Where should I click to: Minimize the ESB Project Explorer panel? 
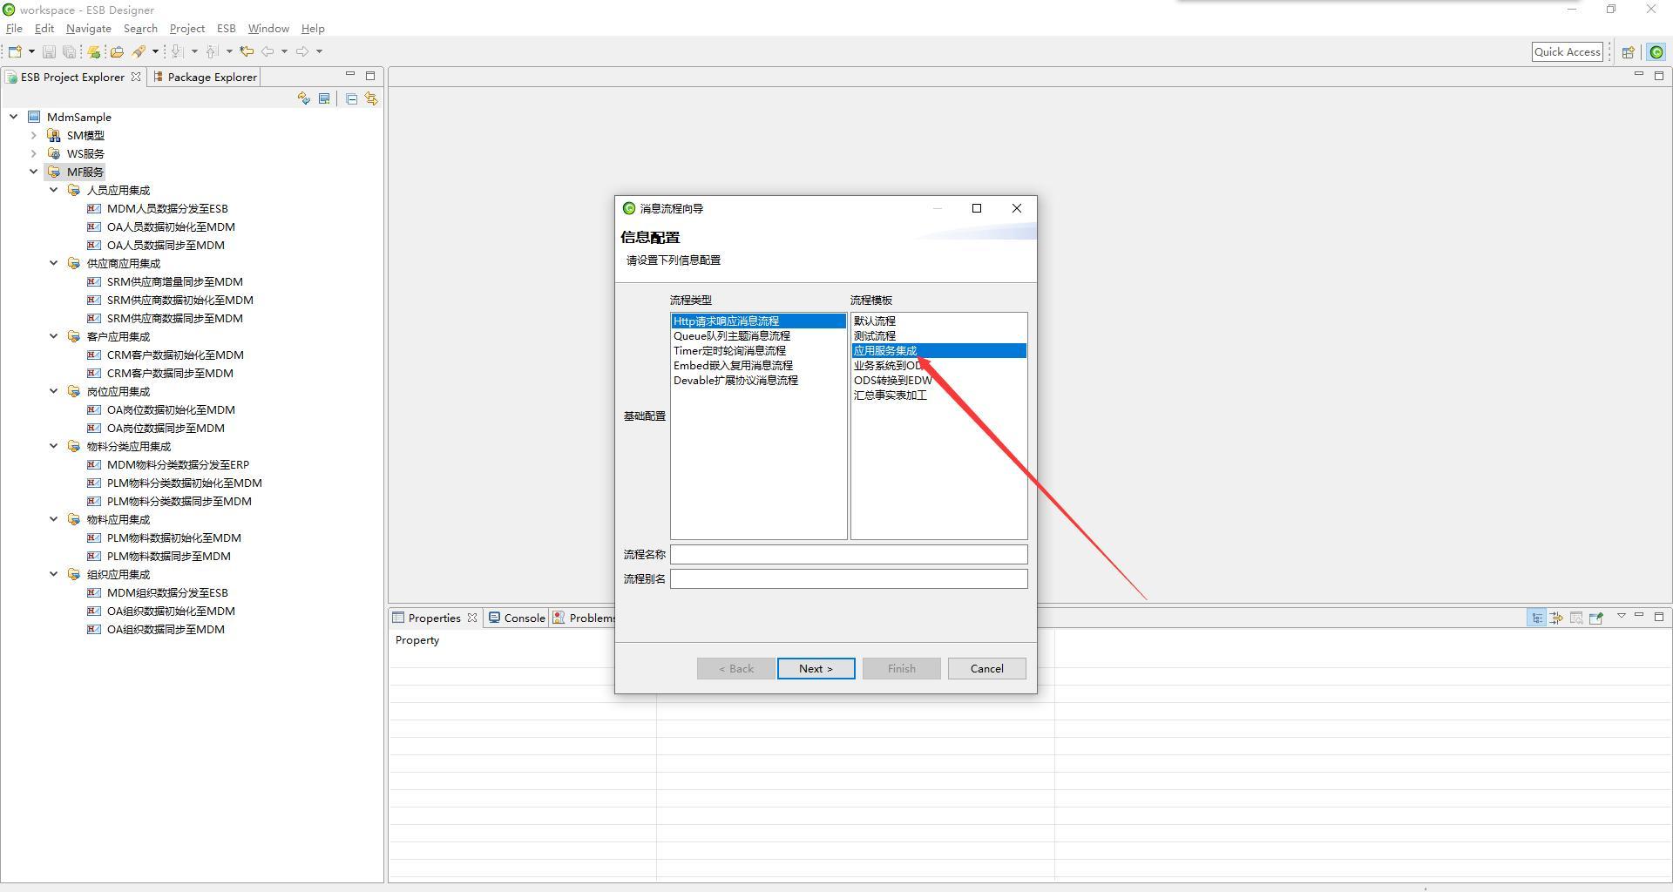[350, 75]
